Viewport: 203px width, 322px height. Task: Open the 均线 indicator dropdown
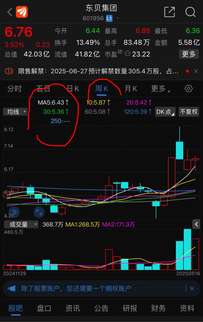(x=15, y=112)
